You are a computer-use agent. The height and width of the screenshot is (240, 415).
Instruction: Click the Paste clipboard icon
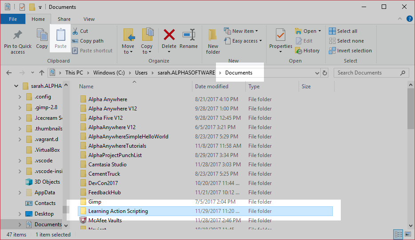60,35
